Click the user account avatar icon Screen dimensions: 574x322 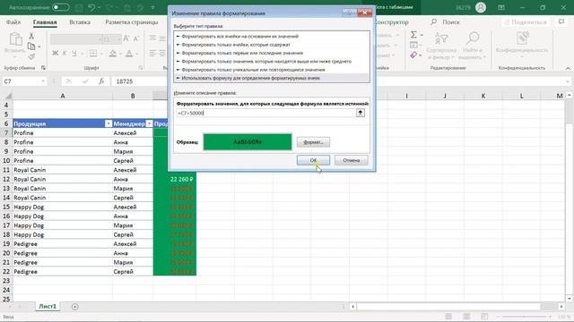coord(481,7)
